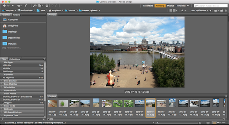Image resolution: width=229 pixels, height=125 pixels.
Task: Create a new folder using folder icon
Action: coord(222,11)
